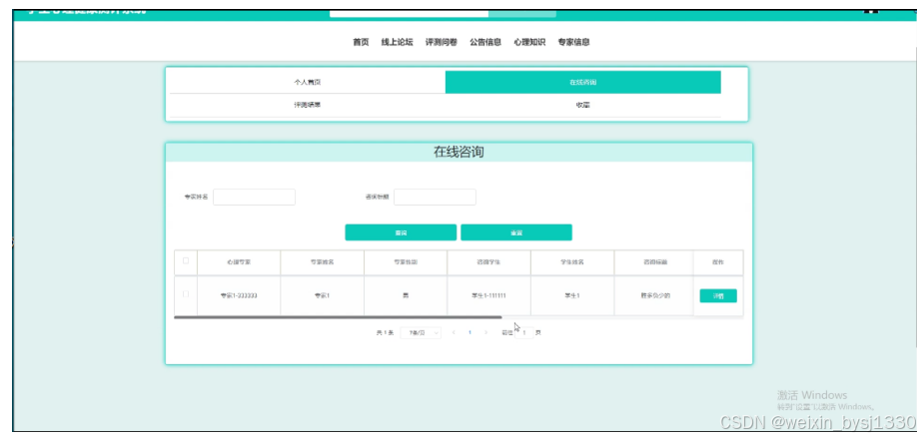Click the horizontal scrollbar under the table

(338, 317)
